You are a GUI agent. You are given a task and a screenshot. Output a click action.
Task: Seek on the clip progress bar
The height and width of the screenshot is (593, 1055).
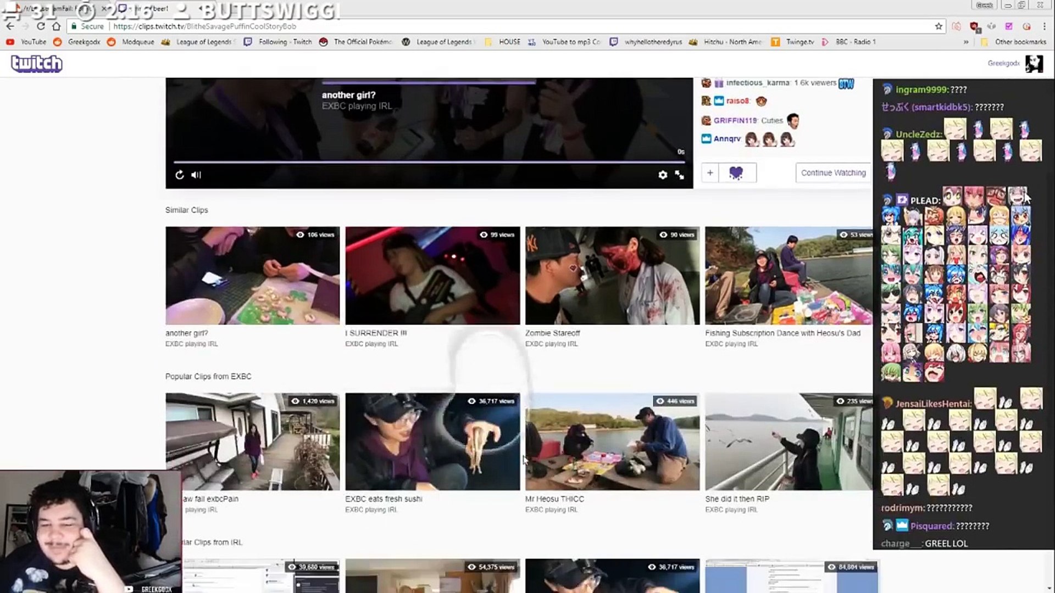(x=429, y=162)
